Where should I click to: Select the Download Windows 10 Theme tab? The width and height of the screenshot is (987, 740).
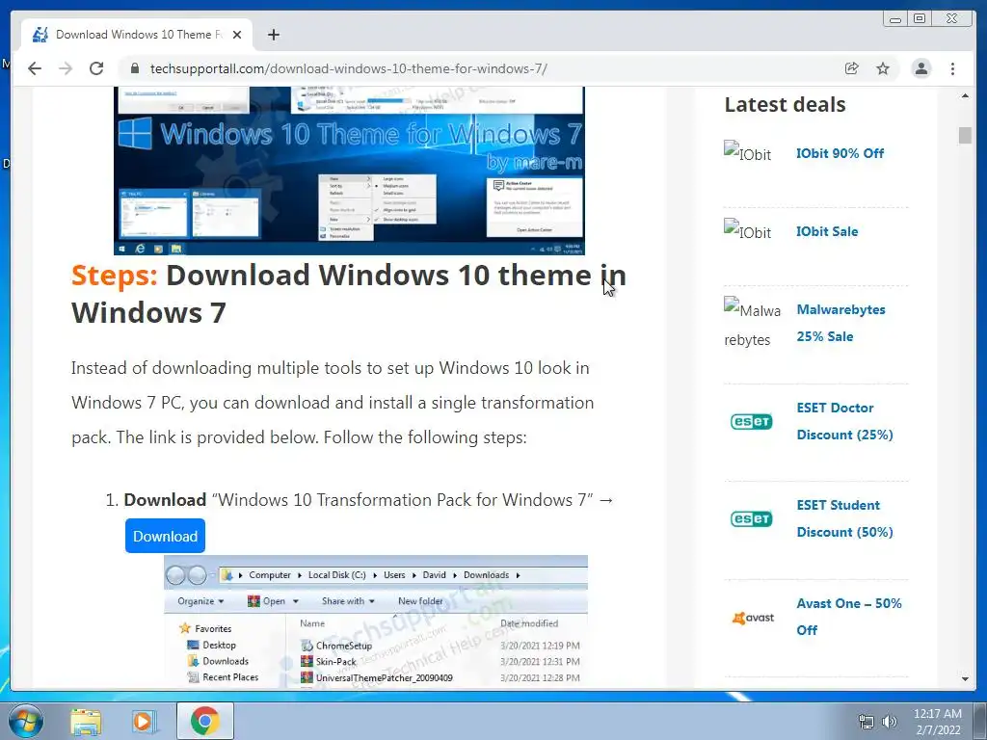(x=137, y=35)
